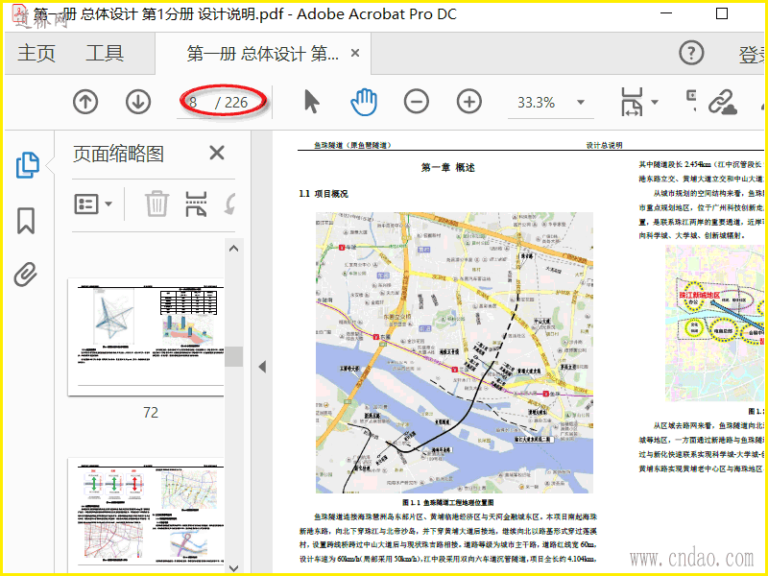Switch to the 主页 tab
This screenshot has width=768, height=576.
coord(36,53)
